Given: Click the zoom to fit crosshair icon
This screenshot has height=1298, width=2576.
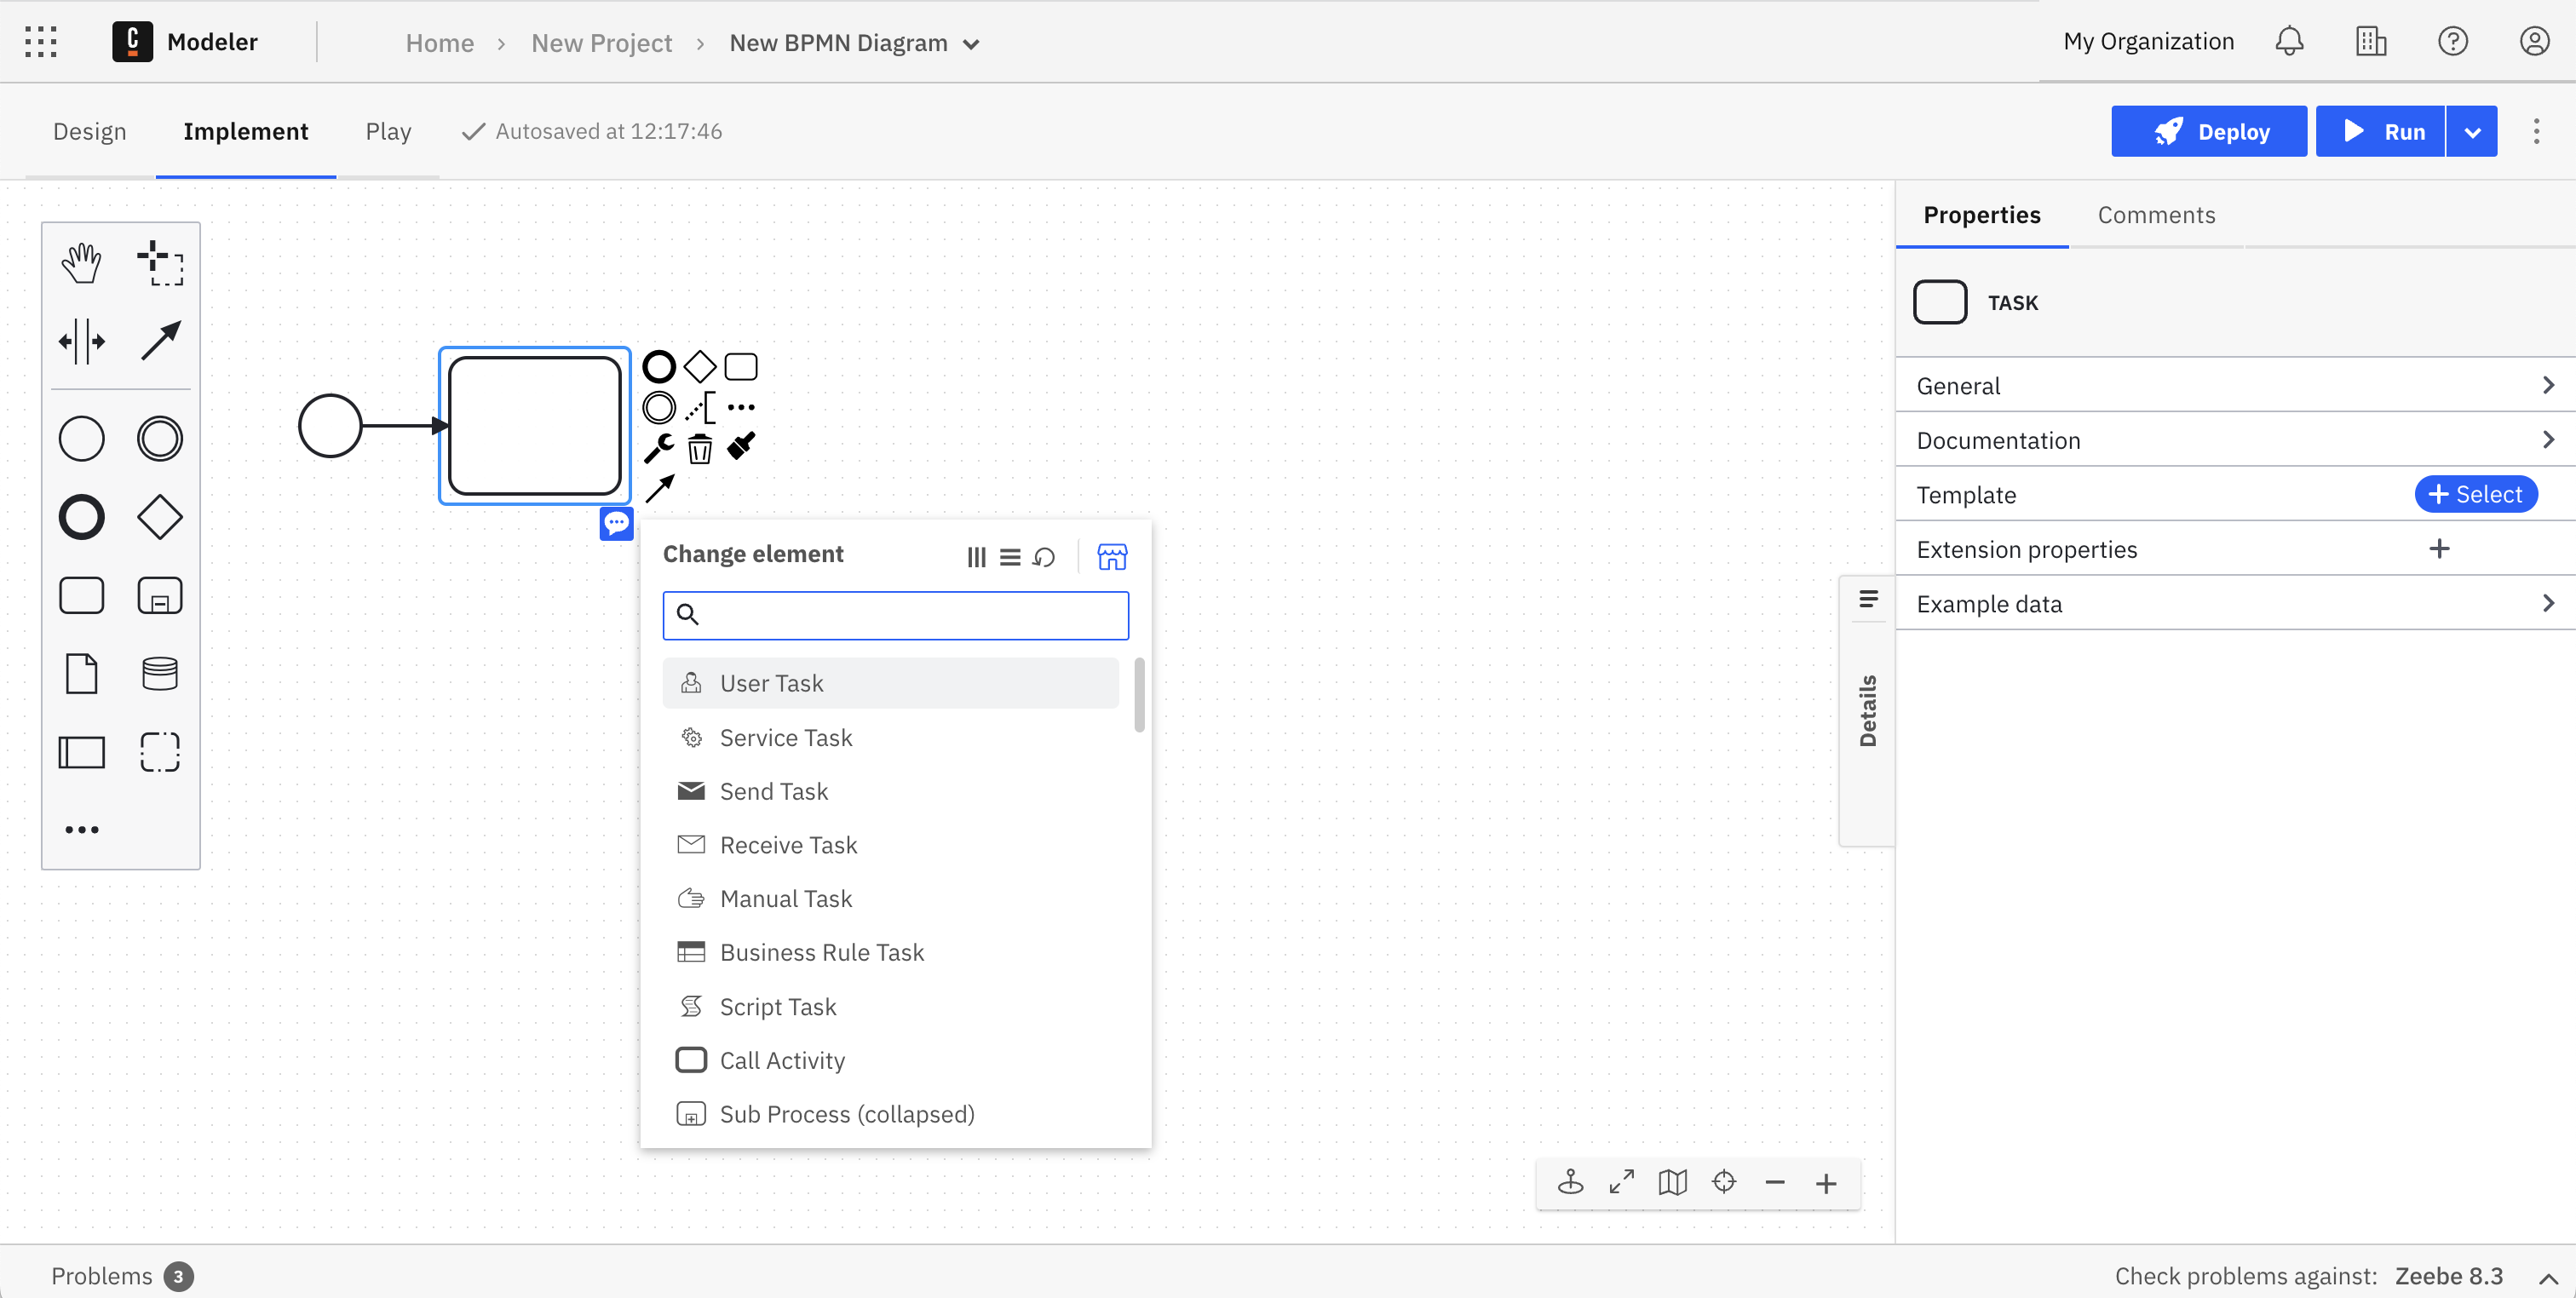Looking at the screenshot, I should [1724, 1182].
